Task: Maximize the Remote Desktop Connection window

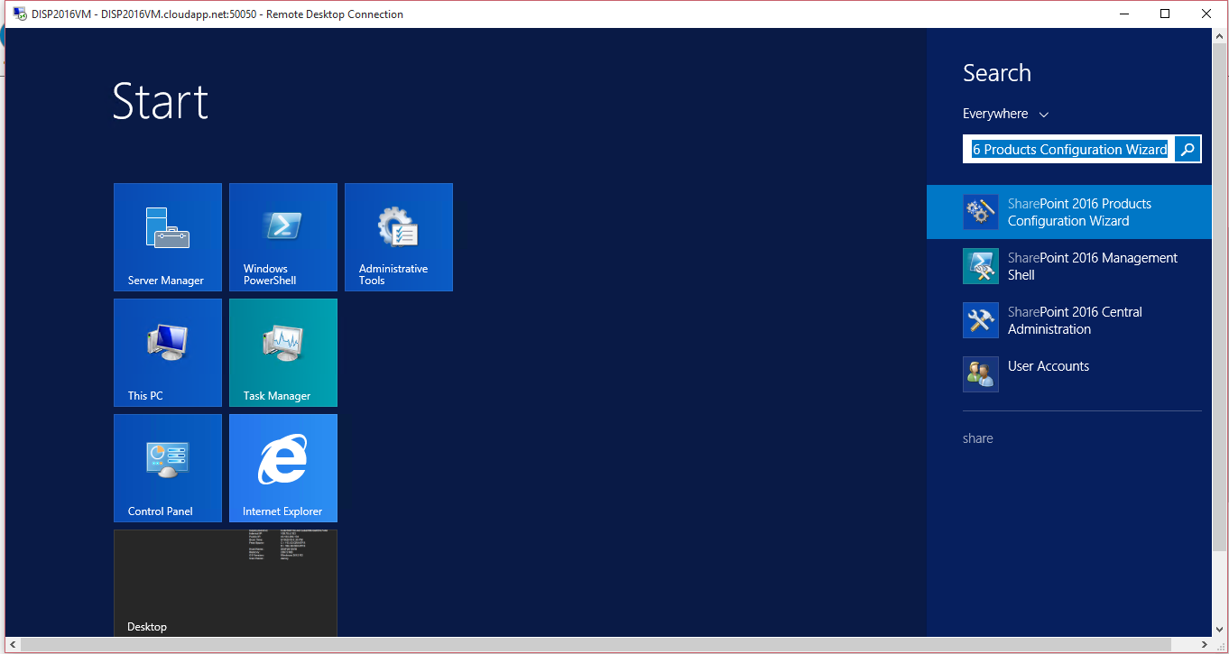Action: 1165,14
